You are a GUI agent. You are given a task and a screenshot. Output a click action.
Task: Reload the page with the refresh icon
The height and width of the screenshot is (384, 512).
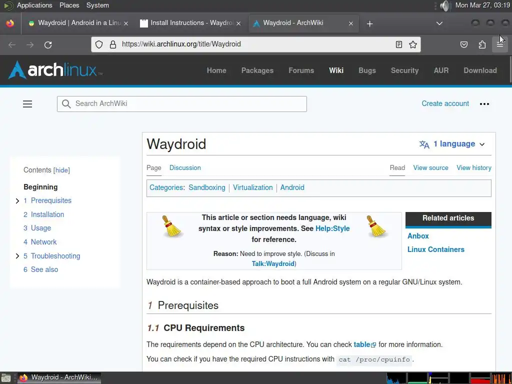tap(48, 44)
